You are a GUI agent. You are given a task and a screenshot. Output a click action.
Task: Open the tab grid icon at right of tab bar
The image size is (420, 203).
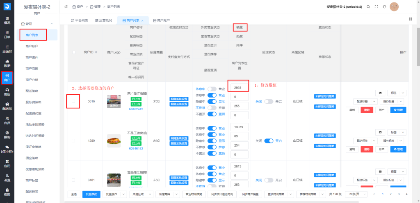pos(411,19)
